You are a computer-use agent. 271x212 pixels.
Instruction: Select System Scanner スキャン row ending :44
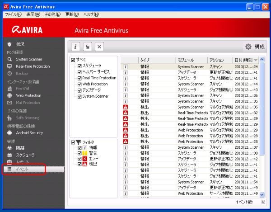[189, 84]
